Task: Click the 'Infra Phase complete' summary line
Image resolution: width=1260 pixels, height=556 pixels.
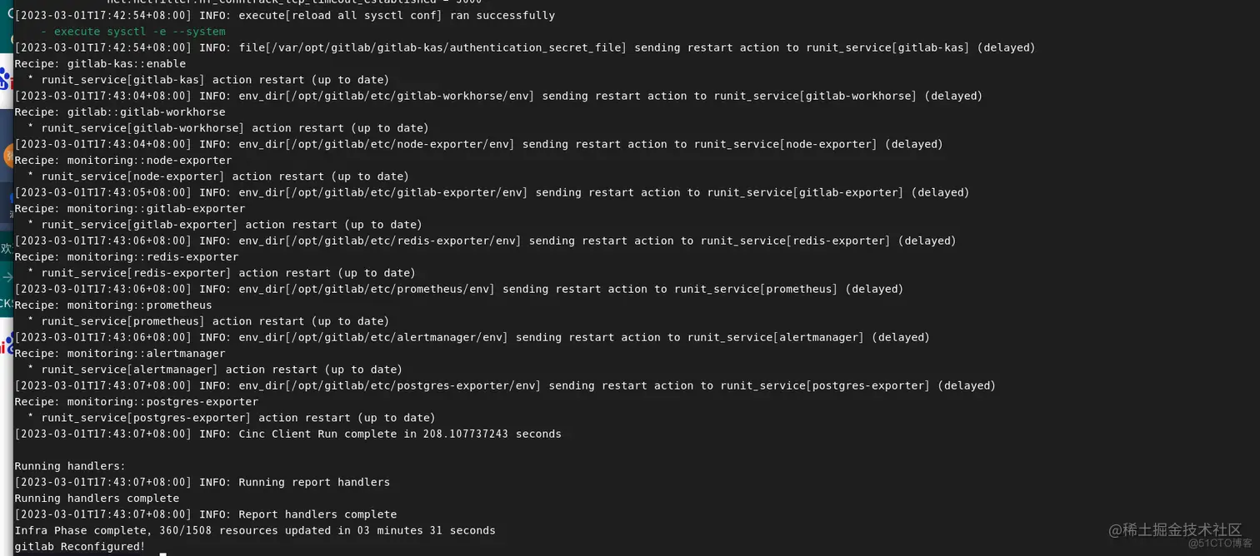Action: [255, 530]
